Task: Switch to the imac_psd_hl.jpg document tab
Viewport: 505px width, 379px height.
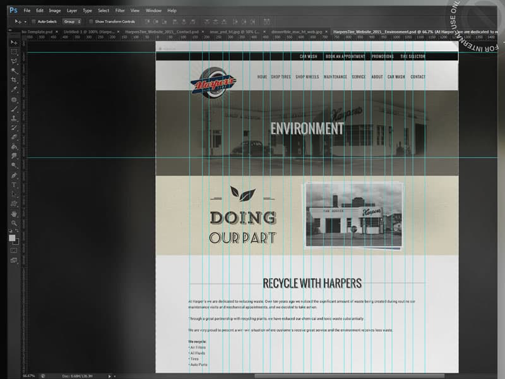Action: click(234, 32)
